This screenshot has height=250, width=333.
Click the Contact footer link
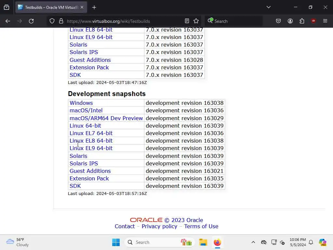(x=125, y=227)
